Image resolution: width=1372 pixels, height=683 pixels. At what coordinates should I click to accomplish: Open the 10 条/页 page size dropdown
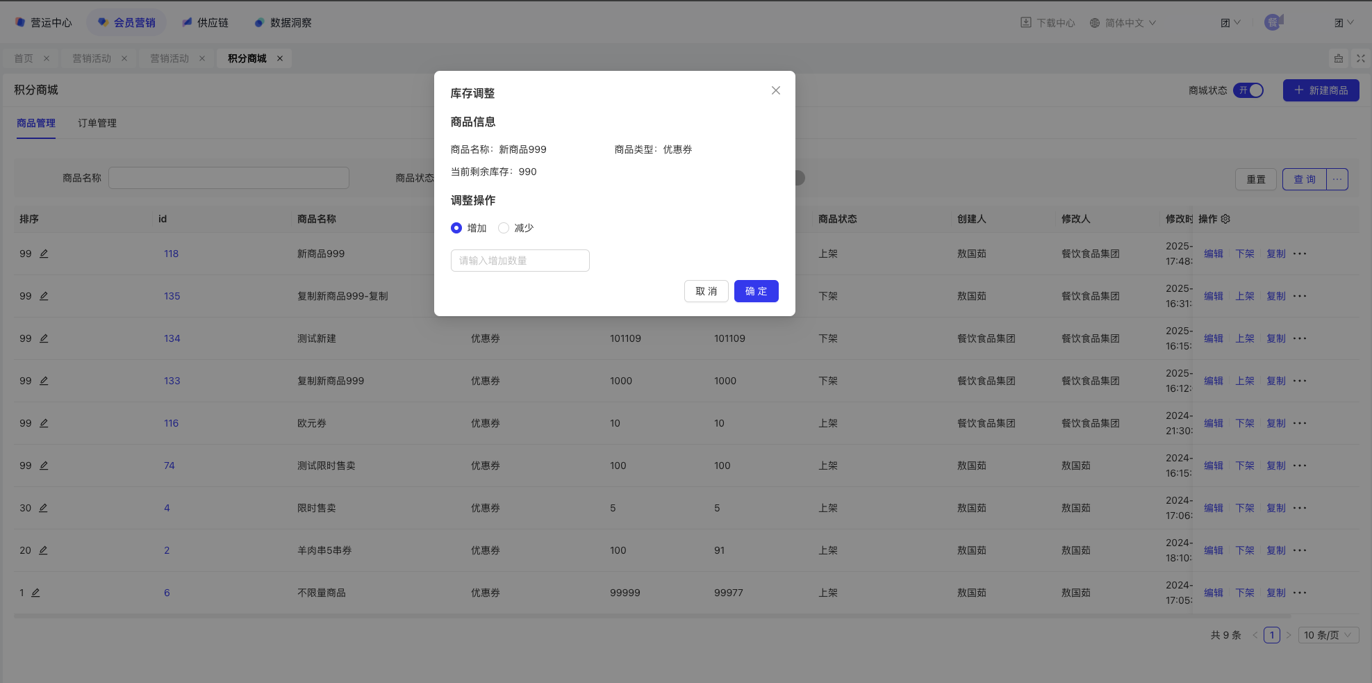[x=1328, y=635]
